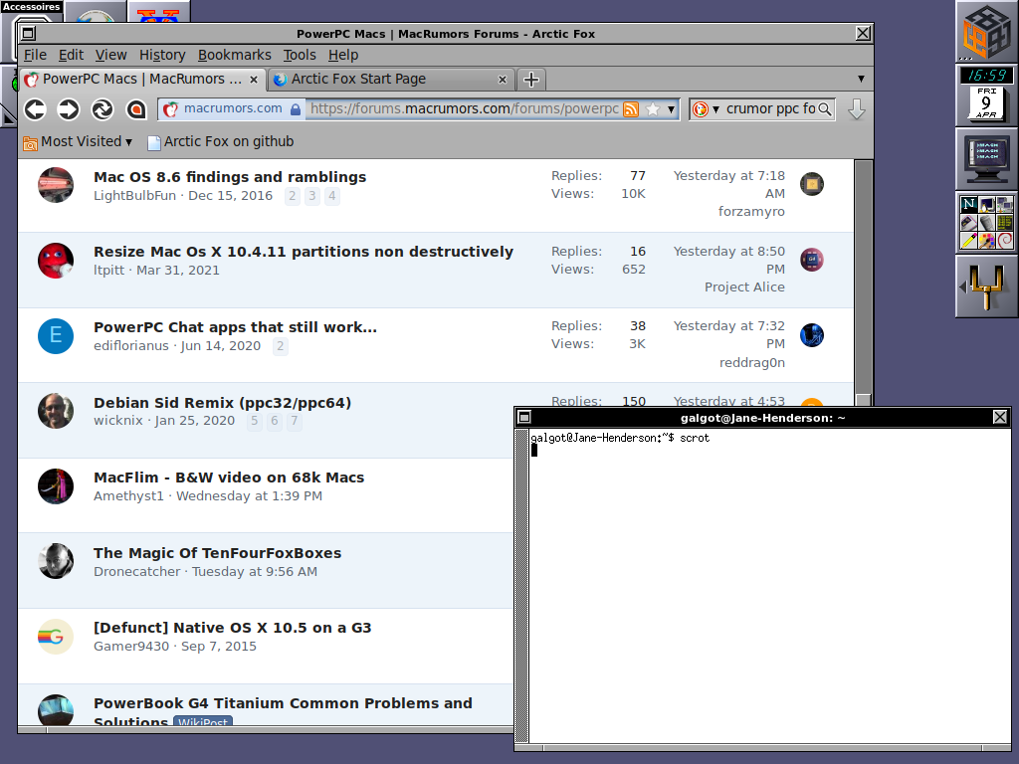This screenshot has height=764, width=1019.
Task: Click the author name 'Dronecatcher'
Action: 137,572
